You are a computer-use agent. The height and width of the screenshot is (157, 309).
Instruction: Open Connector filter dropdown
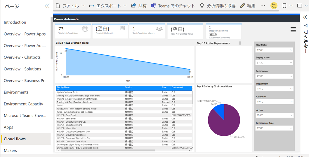(x=274, y=102)
